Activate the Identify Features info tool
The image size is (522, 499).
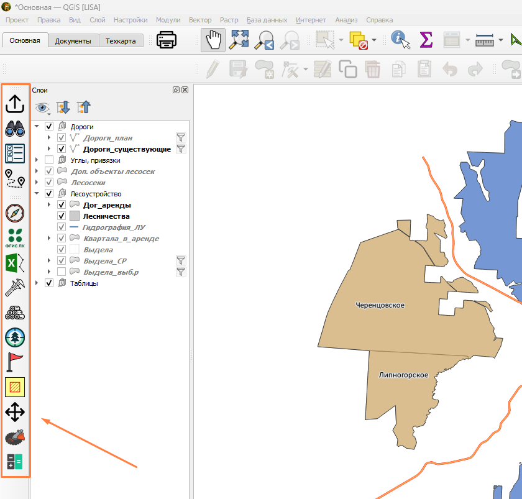pyautogui.click(x=400, y=40)
